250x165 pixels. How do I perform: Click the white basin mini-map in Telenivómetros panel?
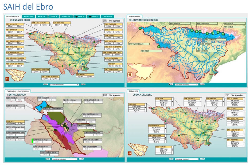coord(141,71)
